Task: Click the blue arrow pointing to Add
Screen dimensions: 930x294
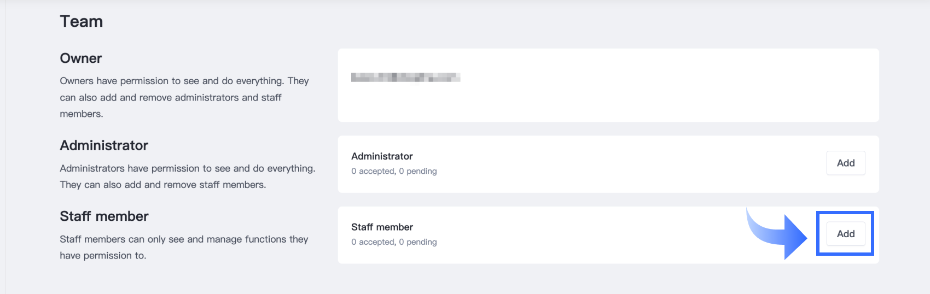Action: [782, 235]
